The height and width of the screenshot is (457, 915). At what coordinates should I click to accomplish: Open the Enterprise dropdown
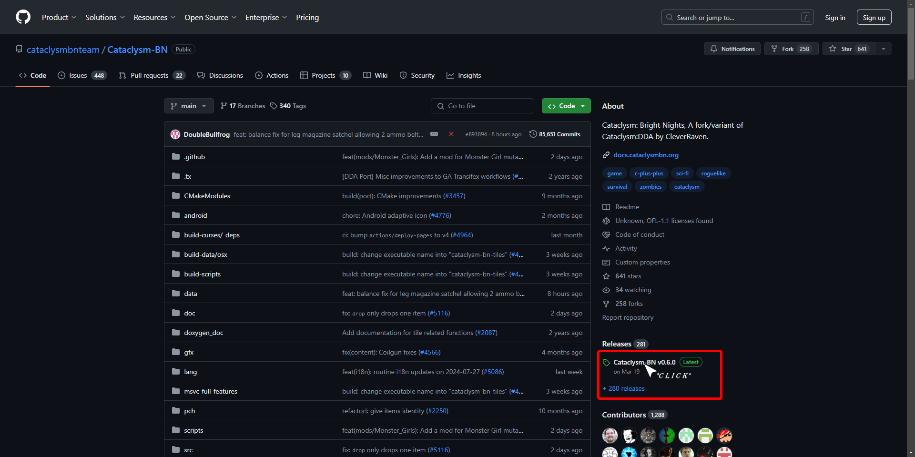pyautogui.click(x=266, y=17)
